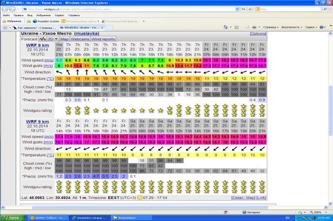
Task: Stop page loading with red X icon
Action: (250, 9)
